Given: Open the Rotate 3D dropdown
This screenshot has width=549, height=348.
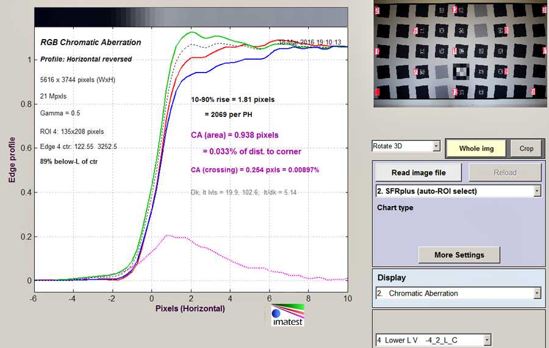Looking at the screenshot, I should point(436,147).
